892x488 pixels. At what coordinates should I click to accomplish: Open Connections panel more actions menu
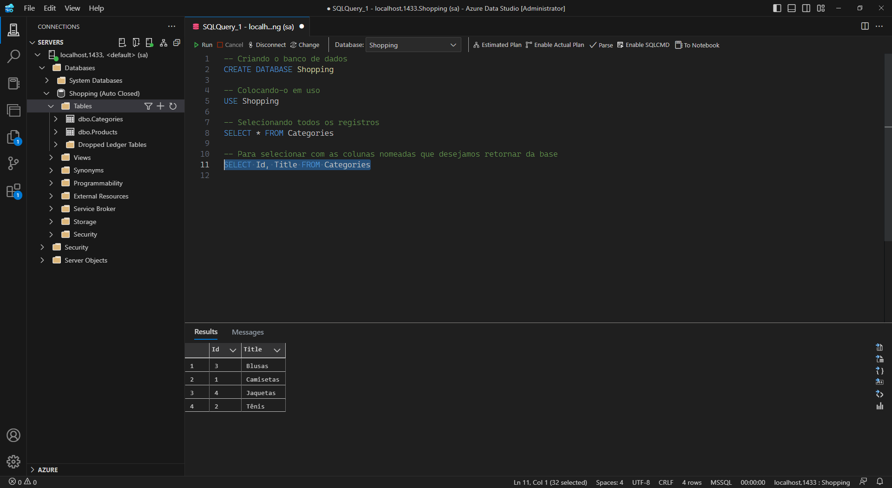[172, 26]
